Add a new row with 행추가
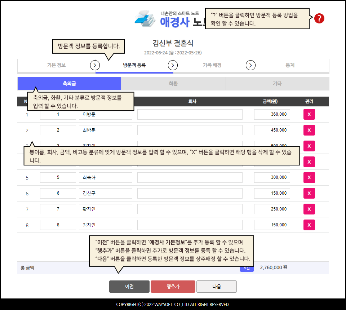346x310 pixels. pos(173,287)
